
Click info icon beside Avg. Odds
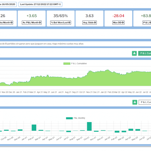pyautogui.click(x=95, y=23)
